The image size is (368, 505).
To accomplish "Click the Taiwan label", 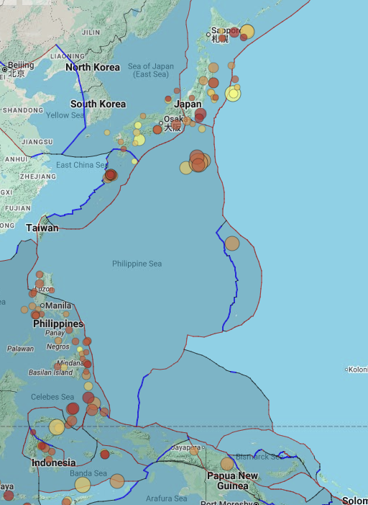I will 42,228.
